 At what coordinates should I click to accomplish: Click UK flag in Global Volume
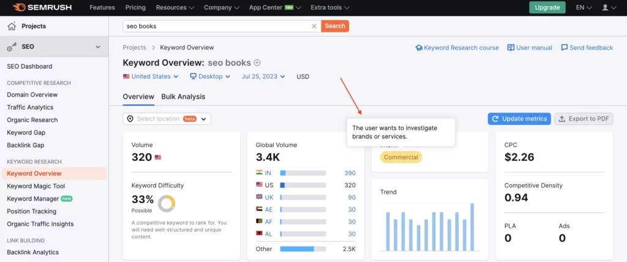259,197
